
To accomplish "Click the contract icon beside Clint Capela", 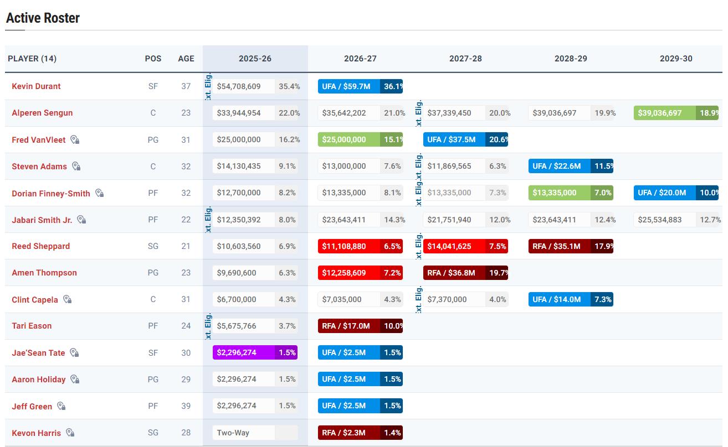I will click(x=68, y=299).
